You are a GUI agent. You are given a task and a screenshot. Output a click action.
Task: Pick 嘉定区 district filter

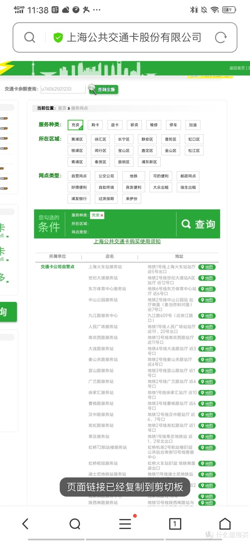point(147,151)
